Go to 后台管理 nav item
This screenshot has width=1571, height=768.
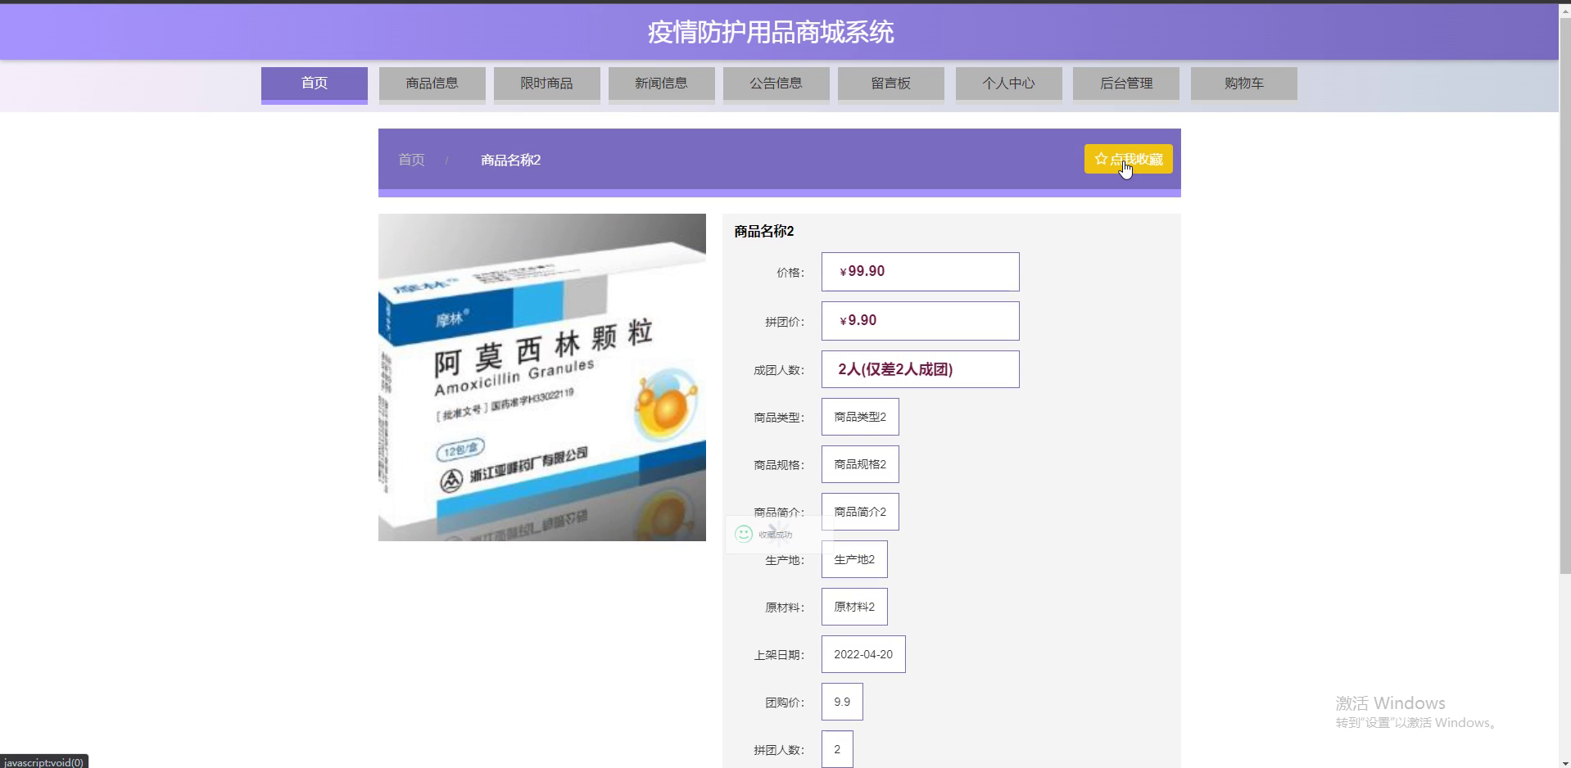pos(1126,84)
